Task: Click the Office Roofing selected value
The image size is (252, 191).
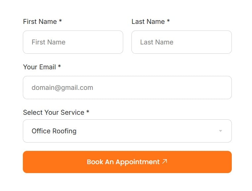Action: point(54,131)
